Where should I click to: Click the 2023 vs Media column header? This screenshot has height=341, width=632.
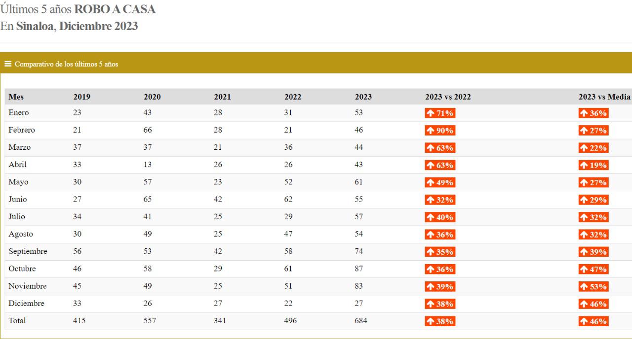pos(604,97)
